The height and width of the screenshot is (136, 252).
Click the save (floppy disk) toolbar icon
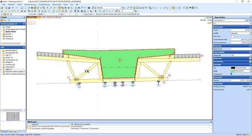[x=9, y=8]
